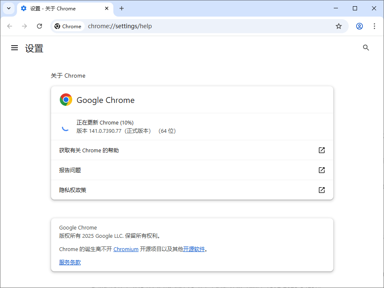384x288 pixels.
Task: Open a new tab with the plus button
Action: coord(120,8)
